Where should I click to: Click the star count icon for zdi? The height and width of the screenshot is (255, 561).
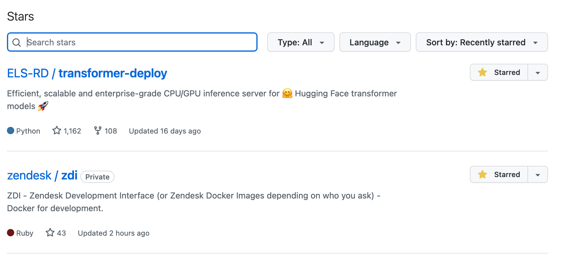(x=50, y=233)
